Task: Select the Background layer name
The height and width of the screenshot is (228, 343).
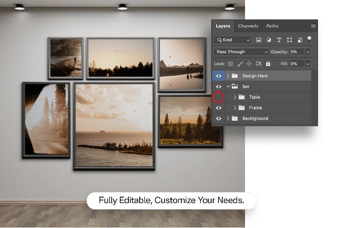Action: coord(255,118)
